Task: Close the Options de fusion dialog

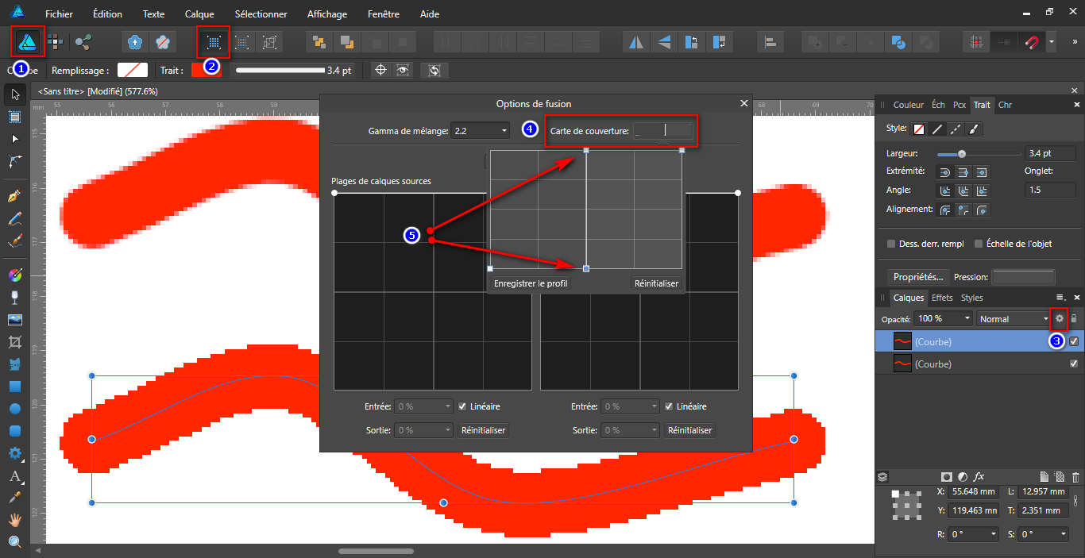Action: click(744, 103)
